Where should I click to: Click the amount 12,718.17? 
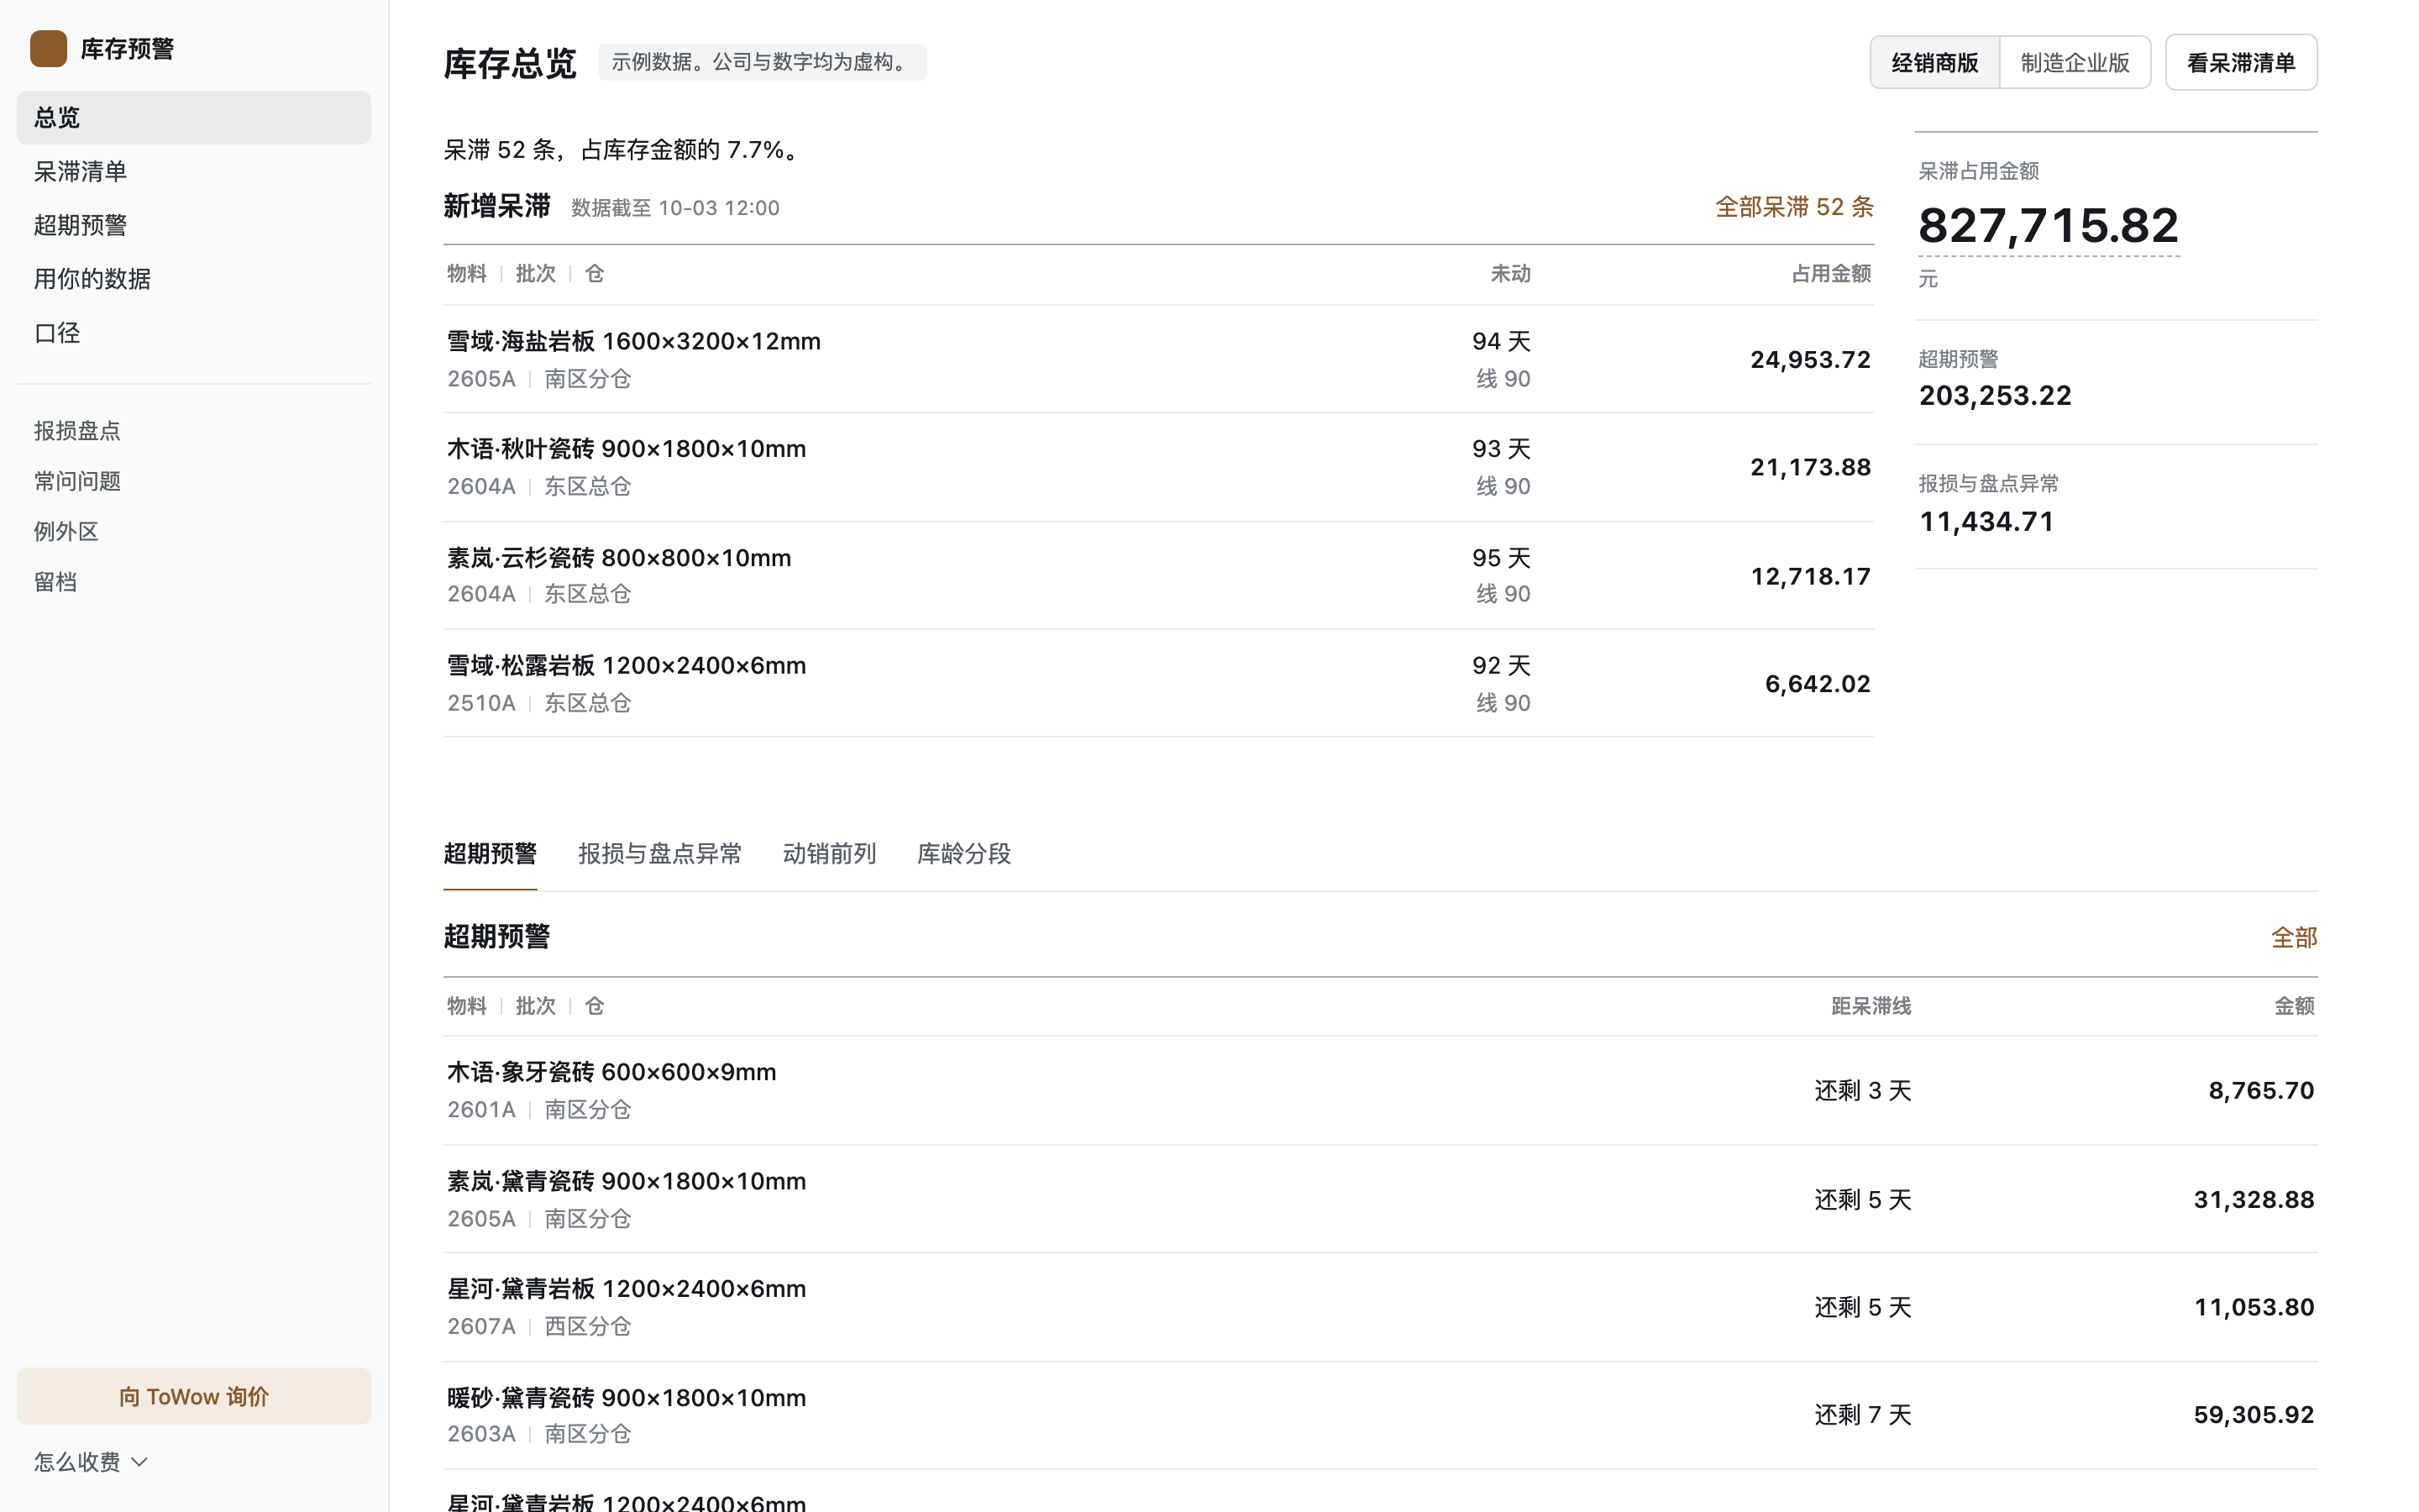[x=1810, y=576]
